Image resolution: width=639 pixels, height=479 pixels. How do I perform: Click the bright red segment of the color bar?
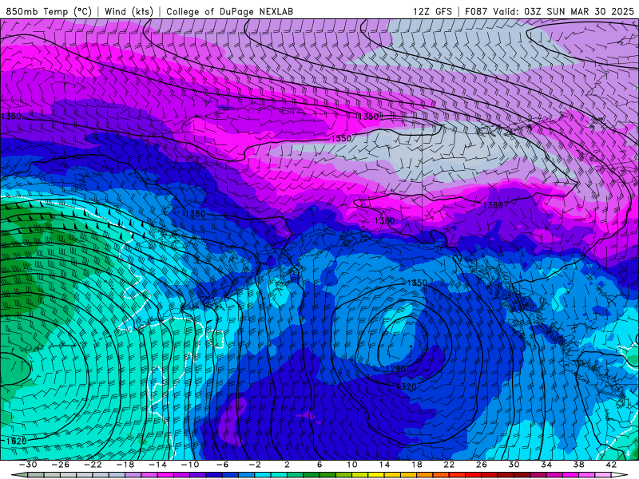click(x=473, y=476)
